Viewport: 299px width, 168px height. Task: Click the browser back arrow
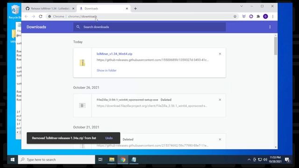[x=26, y=17]
